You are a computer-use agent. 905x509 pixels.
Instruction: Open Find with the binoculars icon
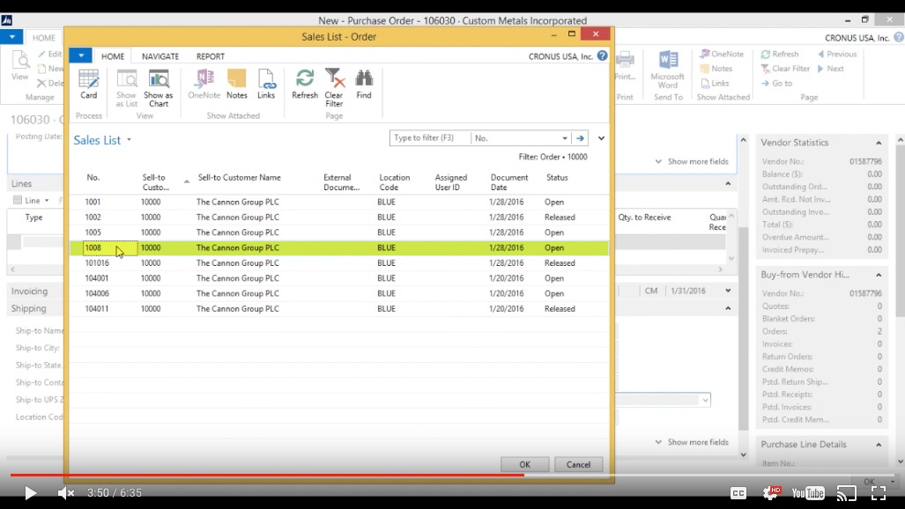coord(364,83)
